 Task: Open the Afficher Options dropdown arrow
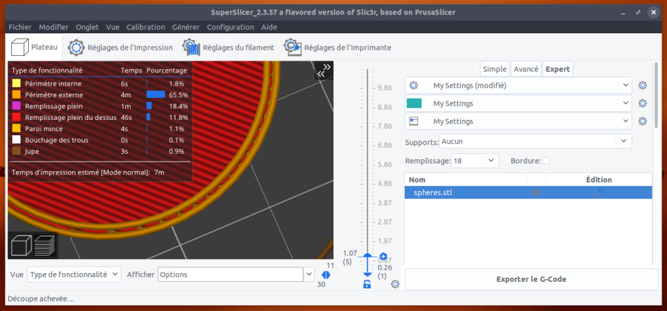tap(309, 274)
